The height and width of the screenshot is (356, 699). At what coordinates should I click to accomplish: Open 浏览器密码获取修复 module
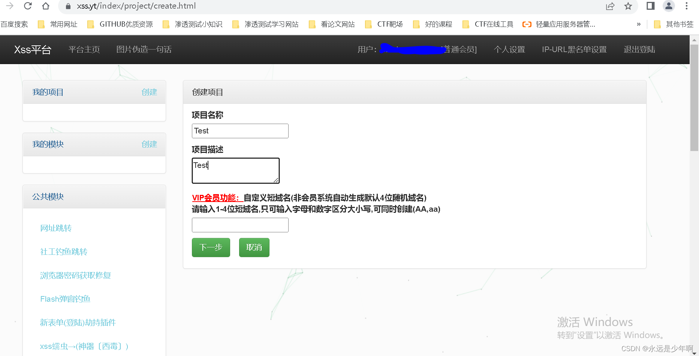tap(75, 275)
